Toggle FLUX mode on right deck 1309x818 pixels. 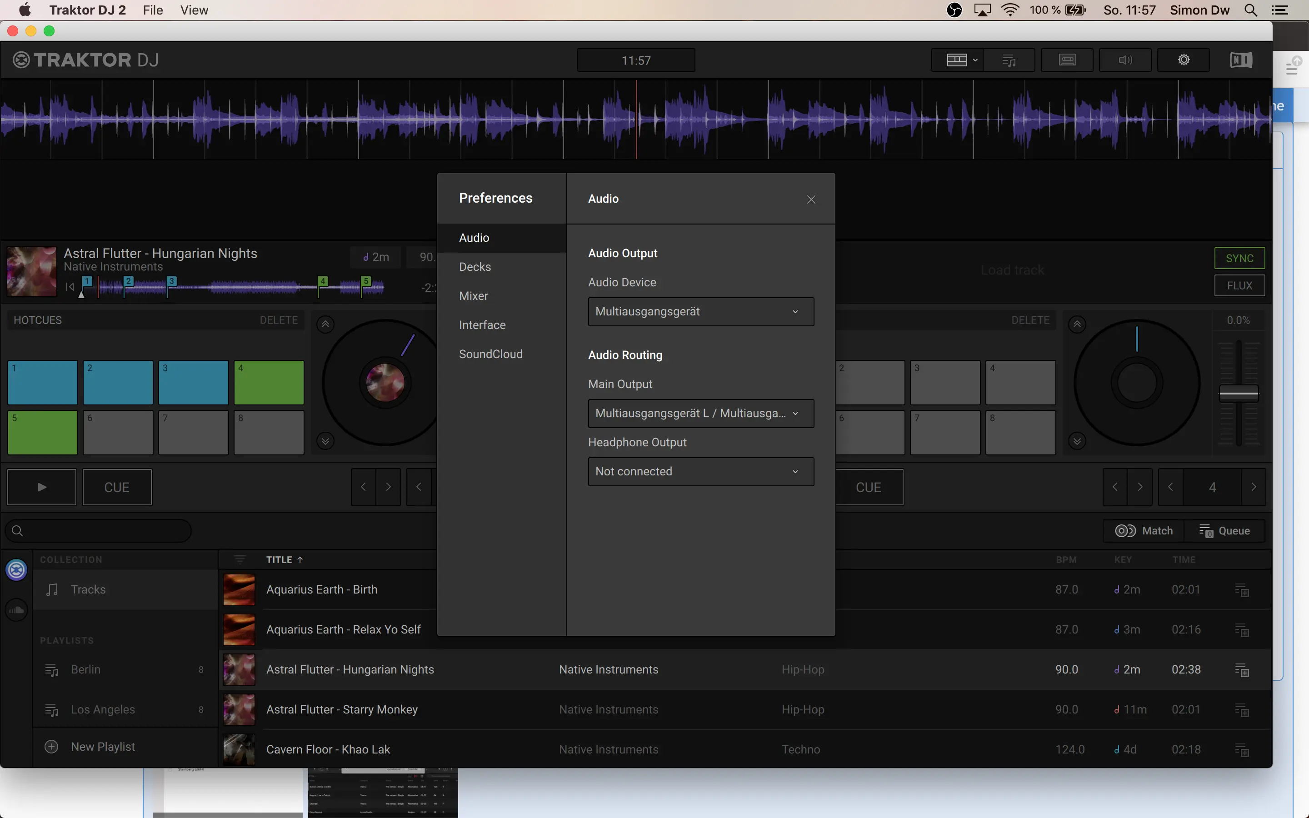[x=1239, y=286]
